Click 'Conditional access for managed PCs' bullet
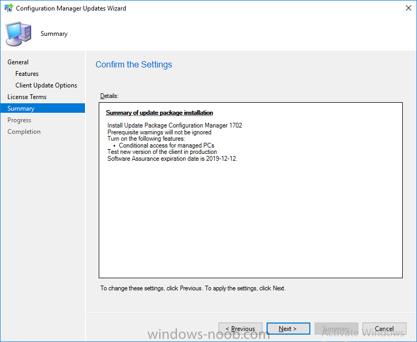Image resolution: width=417 pixels, height=342 pixels. click(166, 145)
